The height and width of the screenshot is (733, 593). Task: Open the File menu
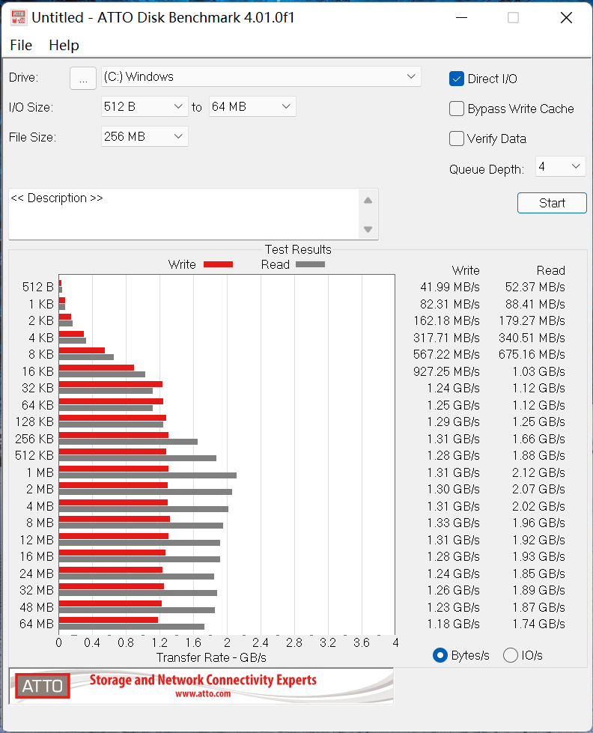click(21, 46)
